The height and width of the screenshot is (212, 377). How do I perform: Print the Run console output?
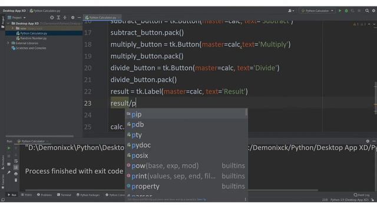tap(16, 174)
